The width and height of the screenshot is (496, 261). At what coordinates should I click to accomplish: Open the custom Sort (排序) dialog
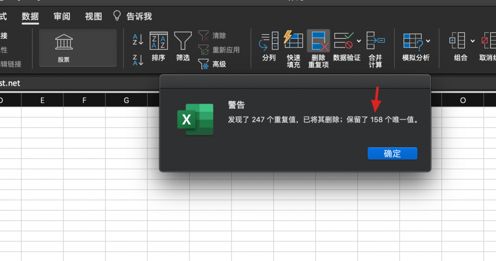click(158, 47)
